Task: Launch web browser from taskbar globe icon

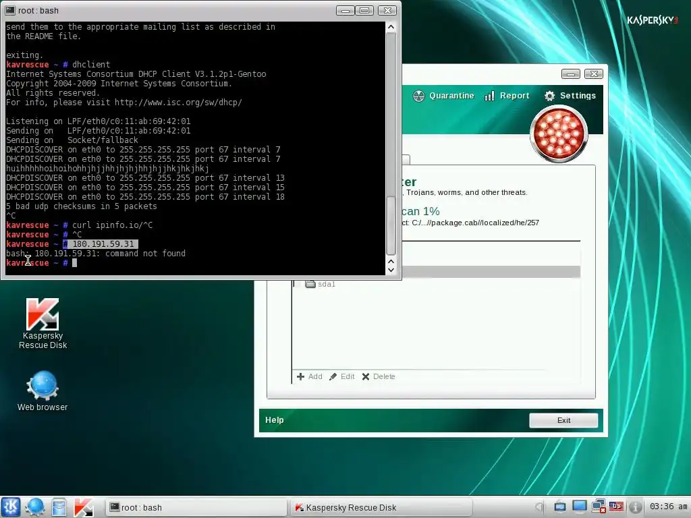Action: pyautogui.click(x=35, y=507)
